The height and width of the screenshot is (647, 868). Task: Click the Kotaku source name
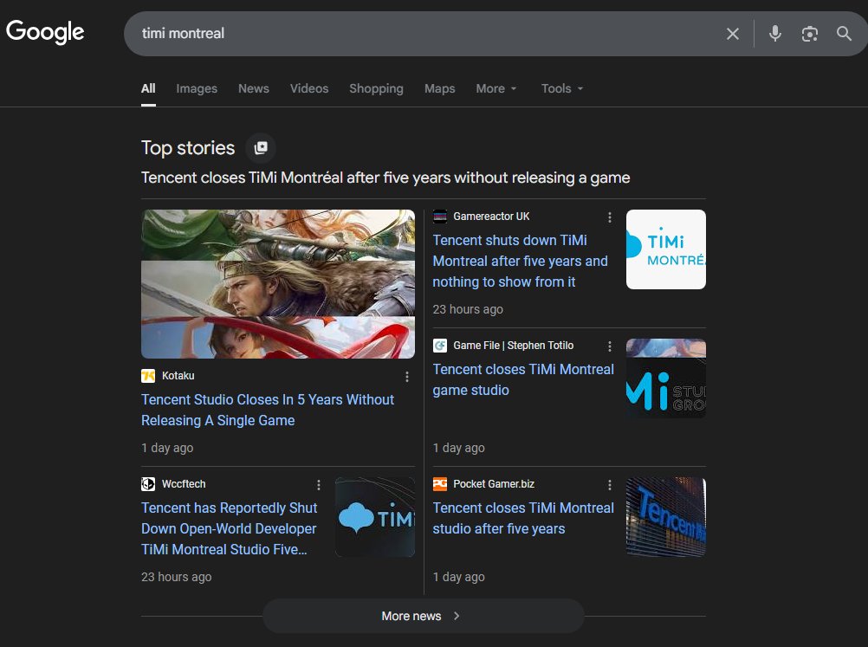coord(178,376)
